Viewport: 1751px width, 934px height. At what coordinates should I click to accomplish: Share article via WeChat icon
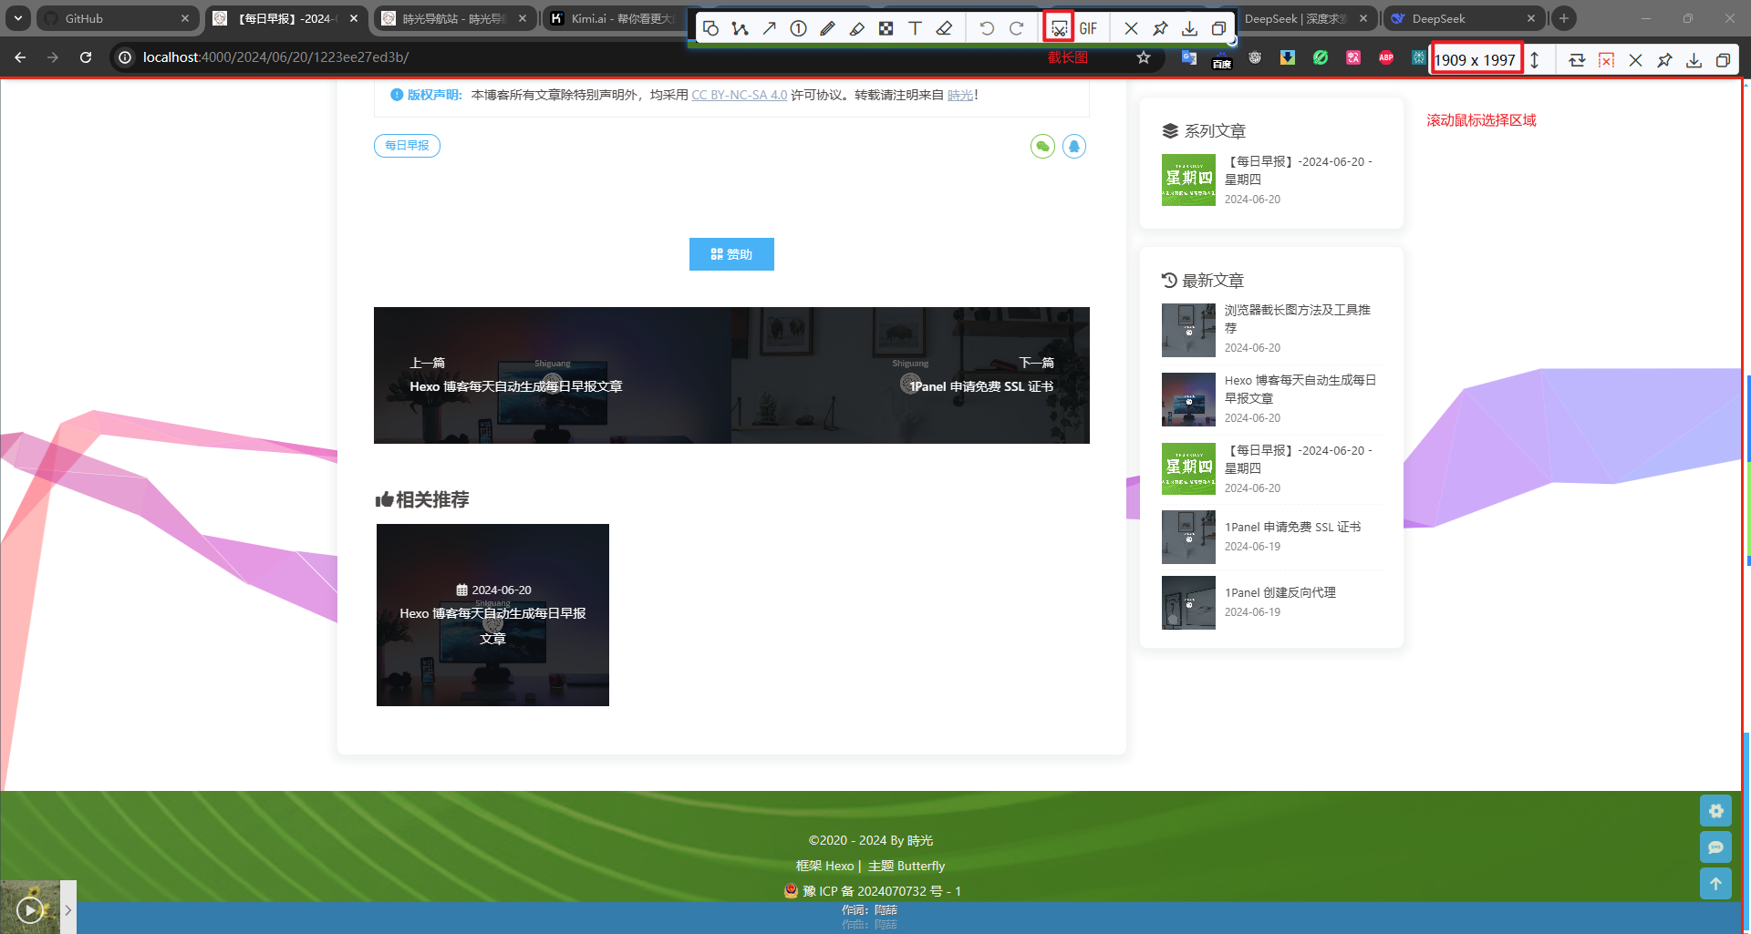[1042, 147]
